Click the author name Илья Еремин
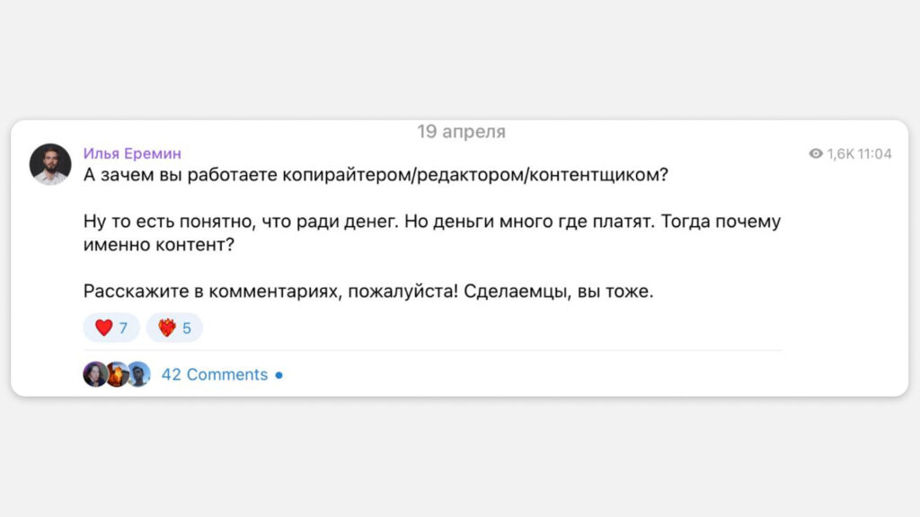 pos(132,153)
